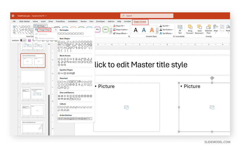240x148 pixels.
Task: Expand the Send Backward dropdown
Action: [x=199, y=33]
